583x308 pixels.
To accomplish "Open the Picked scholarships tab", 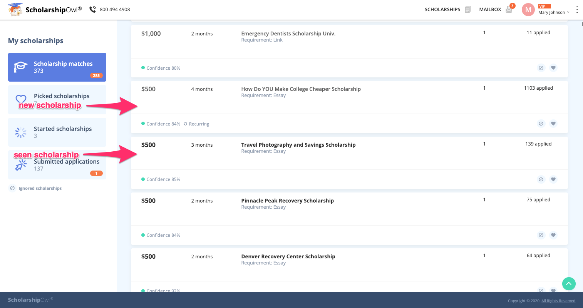I will point(57,100).
